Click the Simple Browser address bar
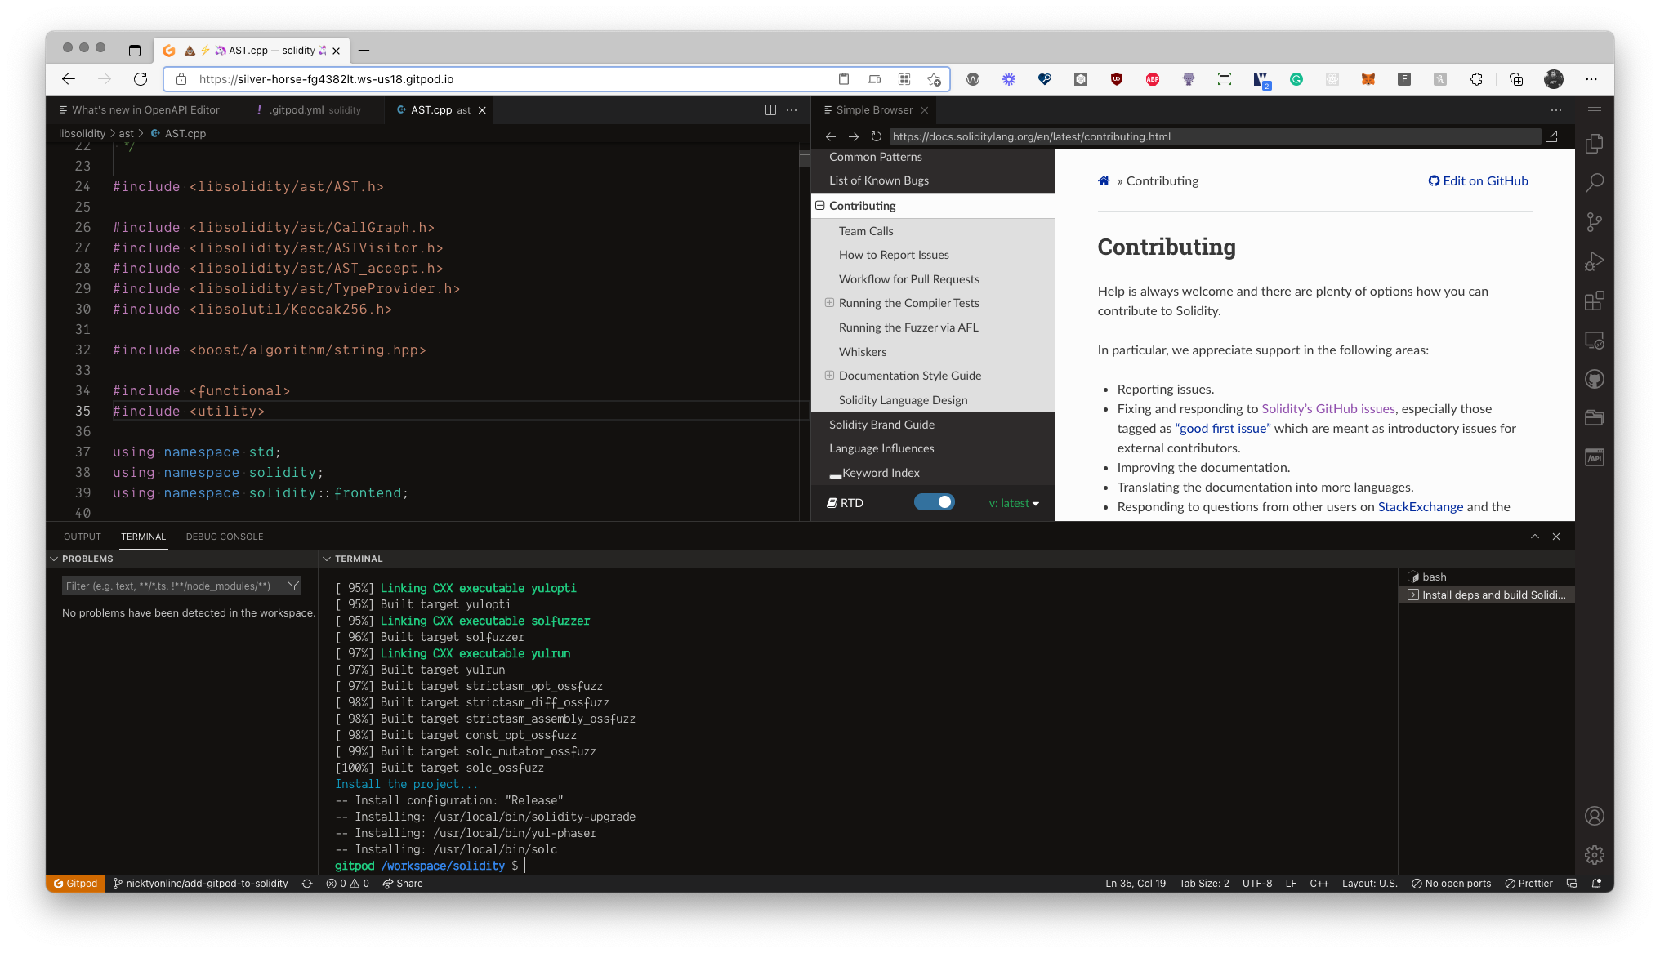Image resolution: width=1660 pixels, height=953 pixels. [1144, 136]
